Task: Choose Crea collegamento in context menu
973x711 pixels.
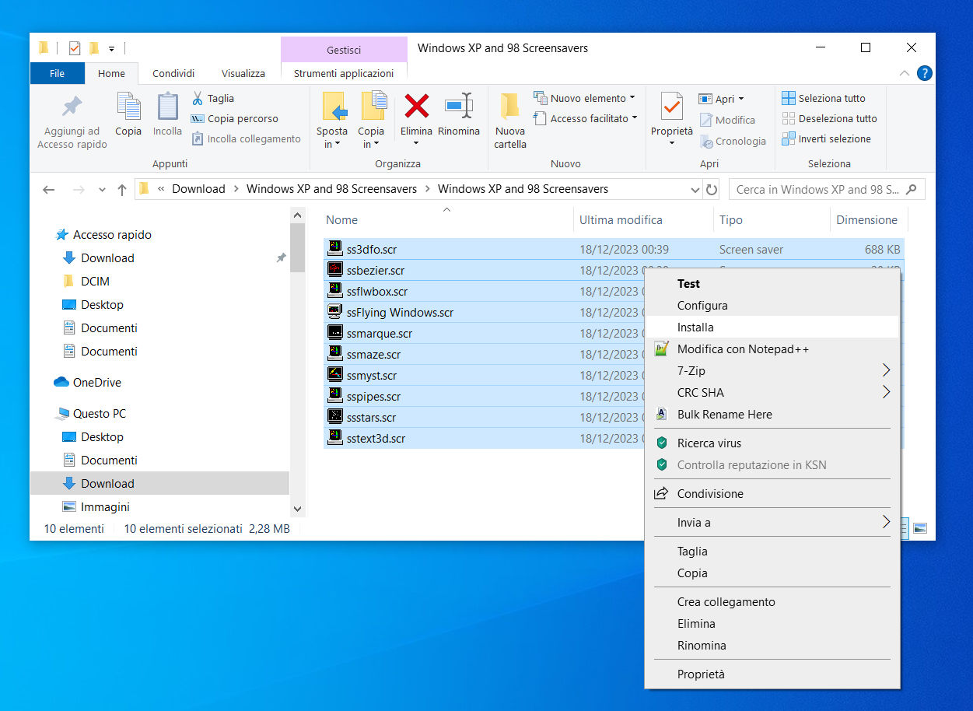Action: (x=772, y=602)
